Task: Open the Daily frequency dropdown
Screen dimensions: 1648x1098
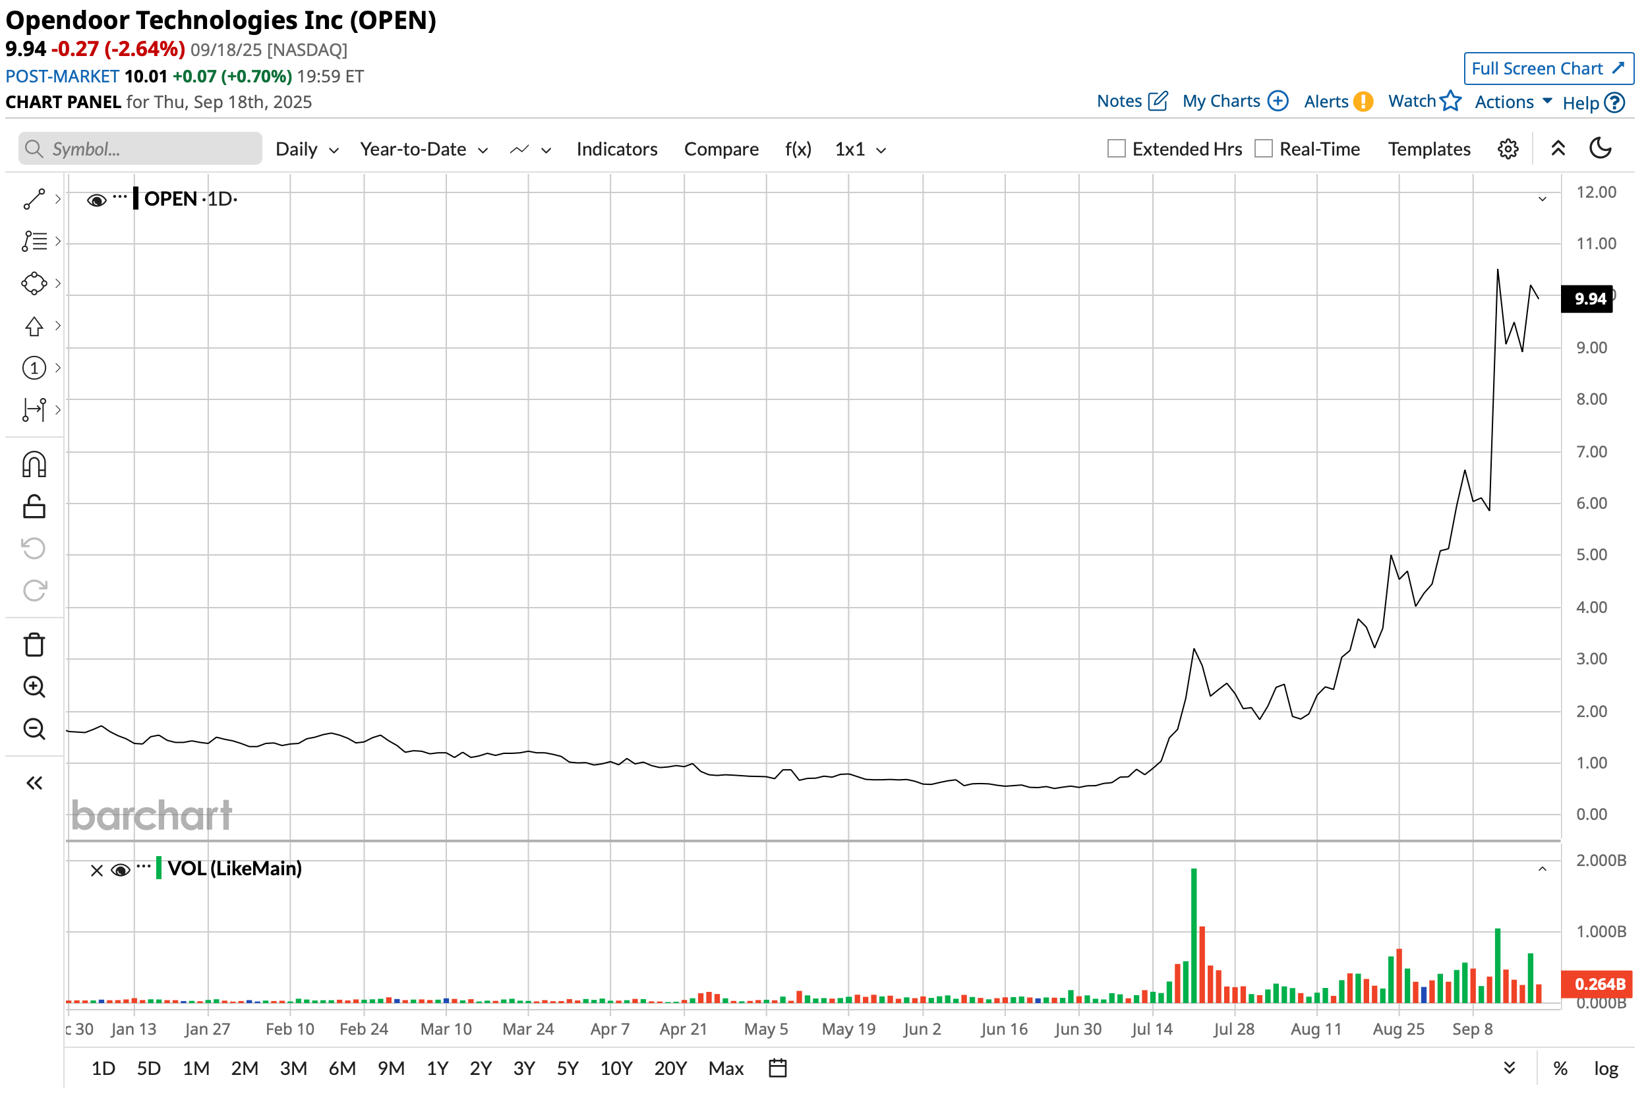Action: pos(306,149)
